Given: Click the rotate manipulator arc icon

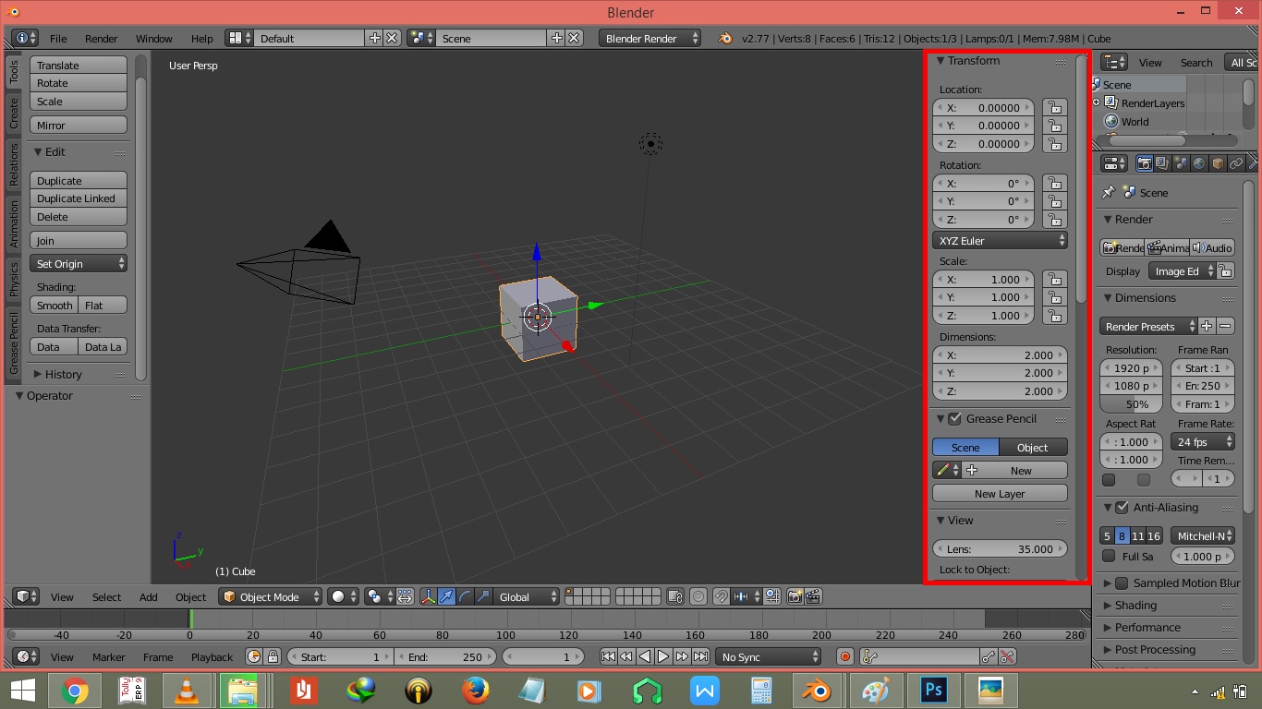Looking at the screenshot, I should [466, 596].
